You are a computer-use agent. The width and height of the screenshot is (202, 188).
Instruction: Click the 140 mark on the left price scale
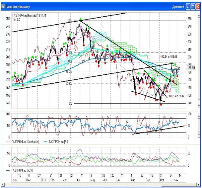8,103
